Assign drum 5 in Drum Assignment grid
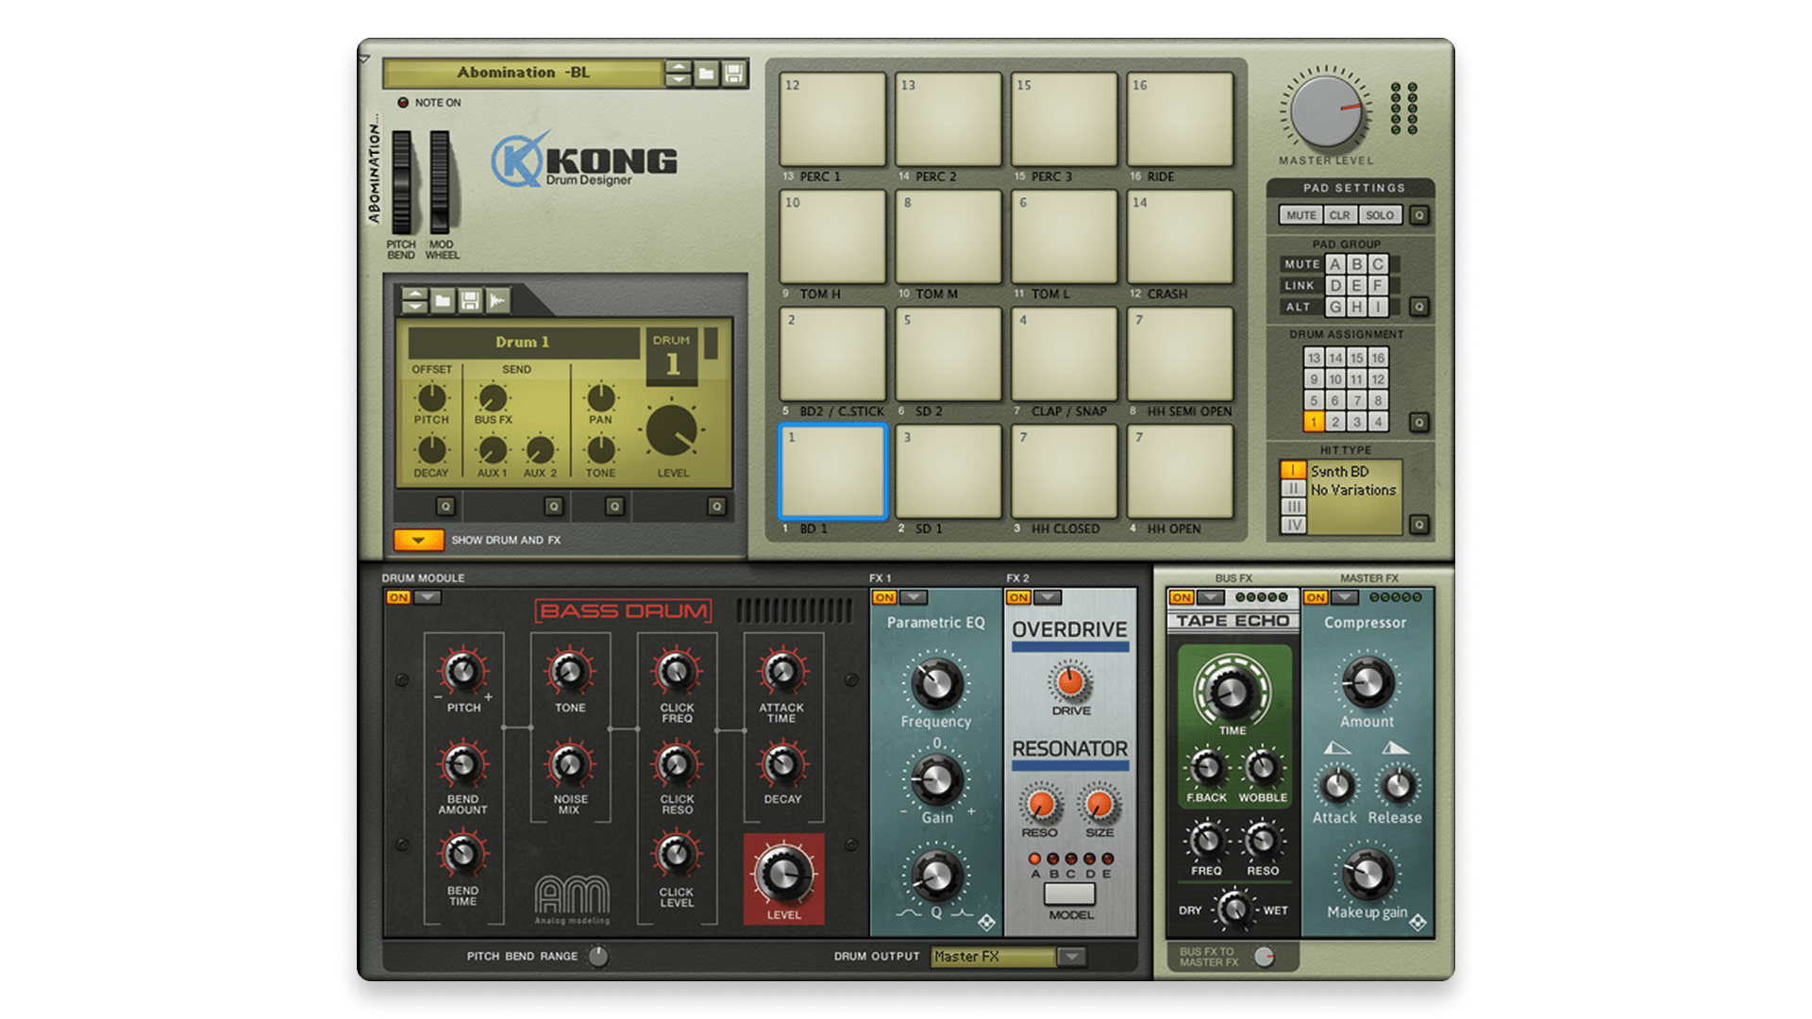 click(1314, 401)
